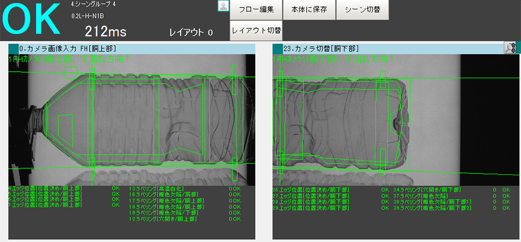The width and height of the screenshot is (521, 242).
Task: Select row 38.ラベリング[暗色欠陥/胴下部1]
Action: [433, 201]
